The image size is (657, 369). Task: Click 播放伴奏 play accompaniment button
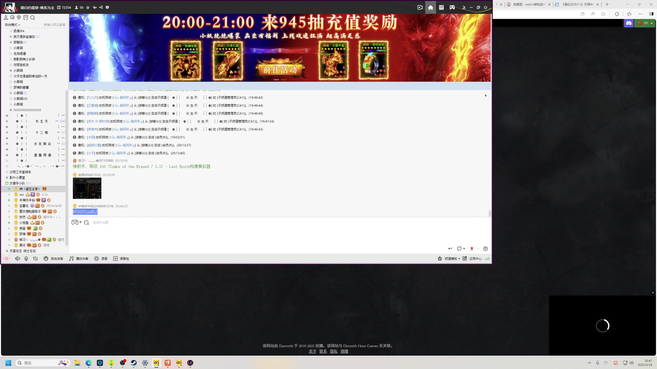(79, 259)
